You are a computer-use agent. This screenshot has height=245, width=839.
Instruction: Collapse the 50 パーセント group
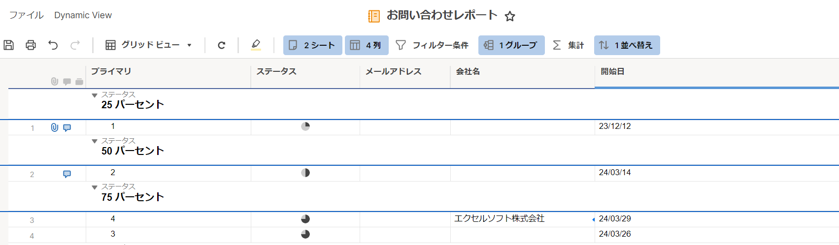[95, 141]
